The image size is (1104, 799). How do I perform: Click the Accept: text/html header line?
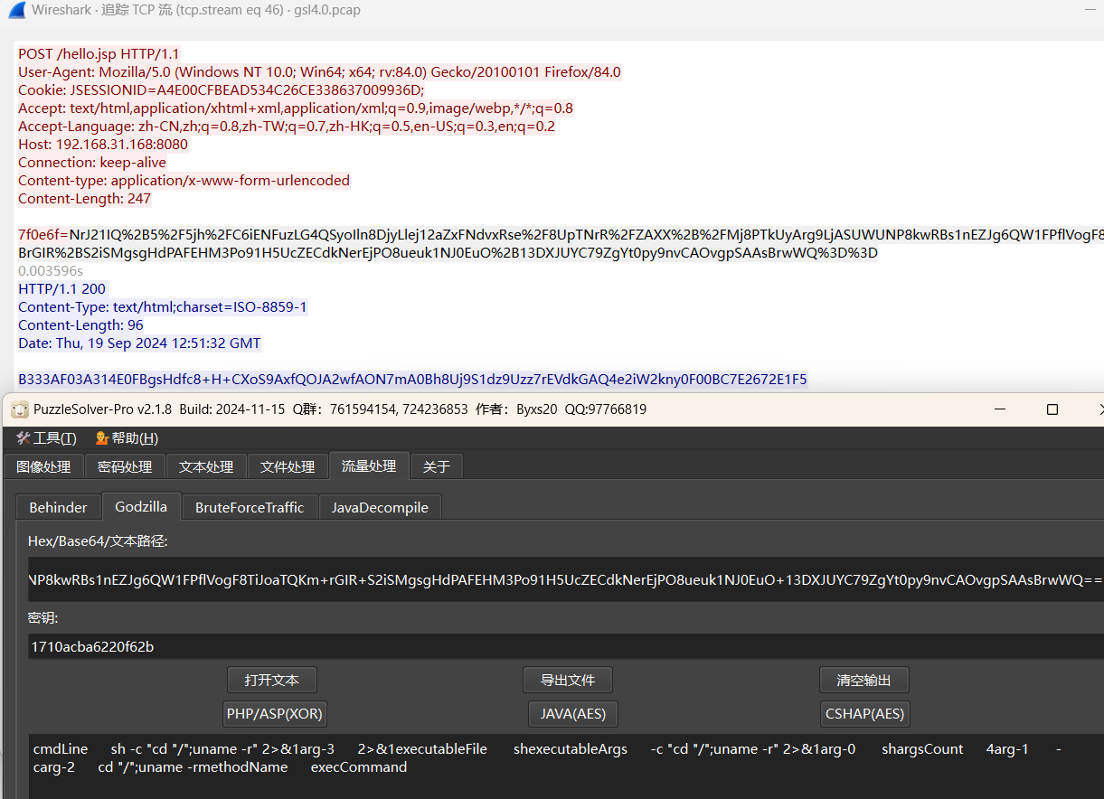pos(296,108)
